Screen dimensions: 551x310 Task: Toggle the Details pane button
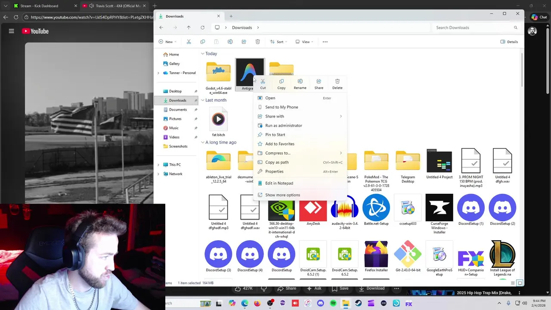click(509, 42)
